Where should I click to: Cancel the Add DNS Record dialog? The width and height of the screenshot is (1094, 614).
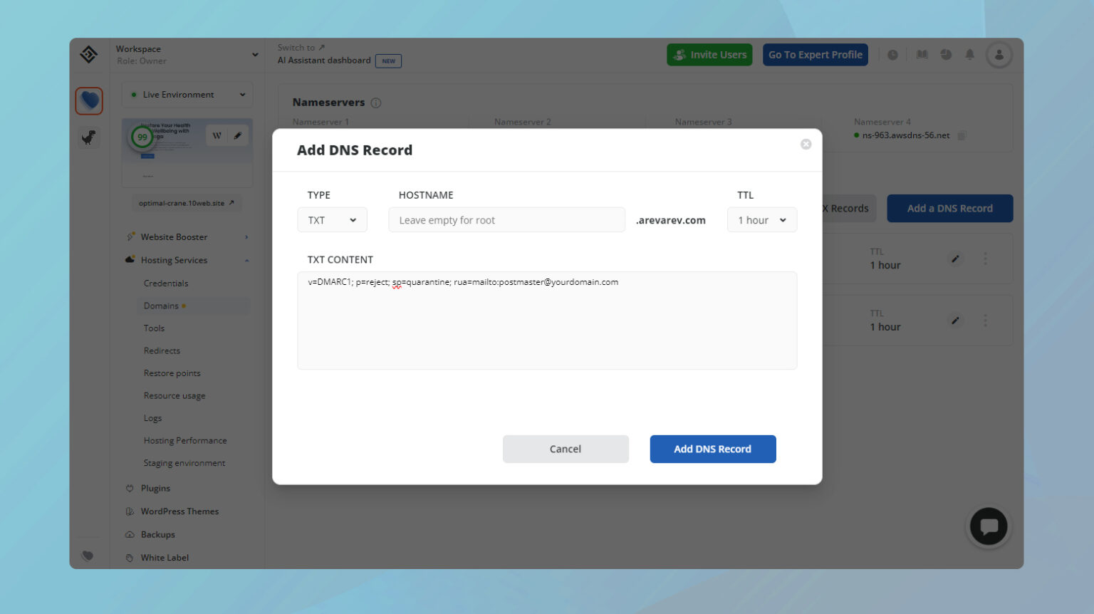(x=566, y=449)
